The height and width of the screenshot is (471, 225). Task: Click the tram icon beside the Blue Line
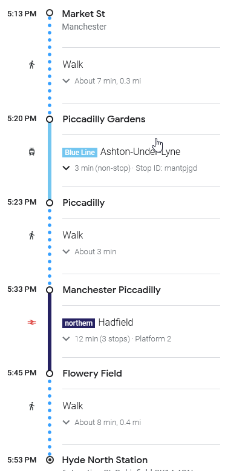[x=32, y=152]
